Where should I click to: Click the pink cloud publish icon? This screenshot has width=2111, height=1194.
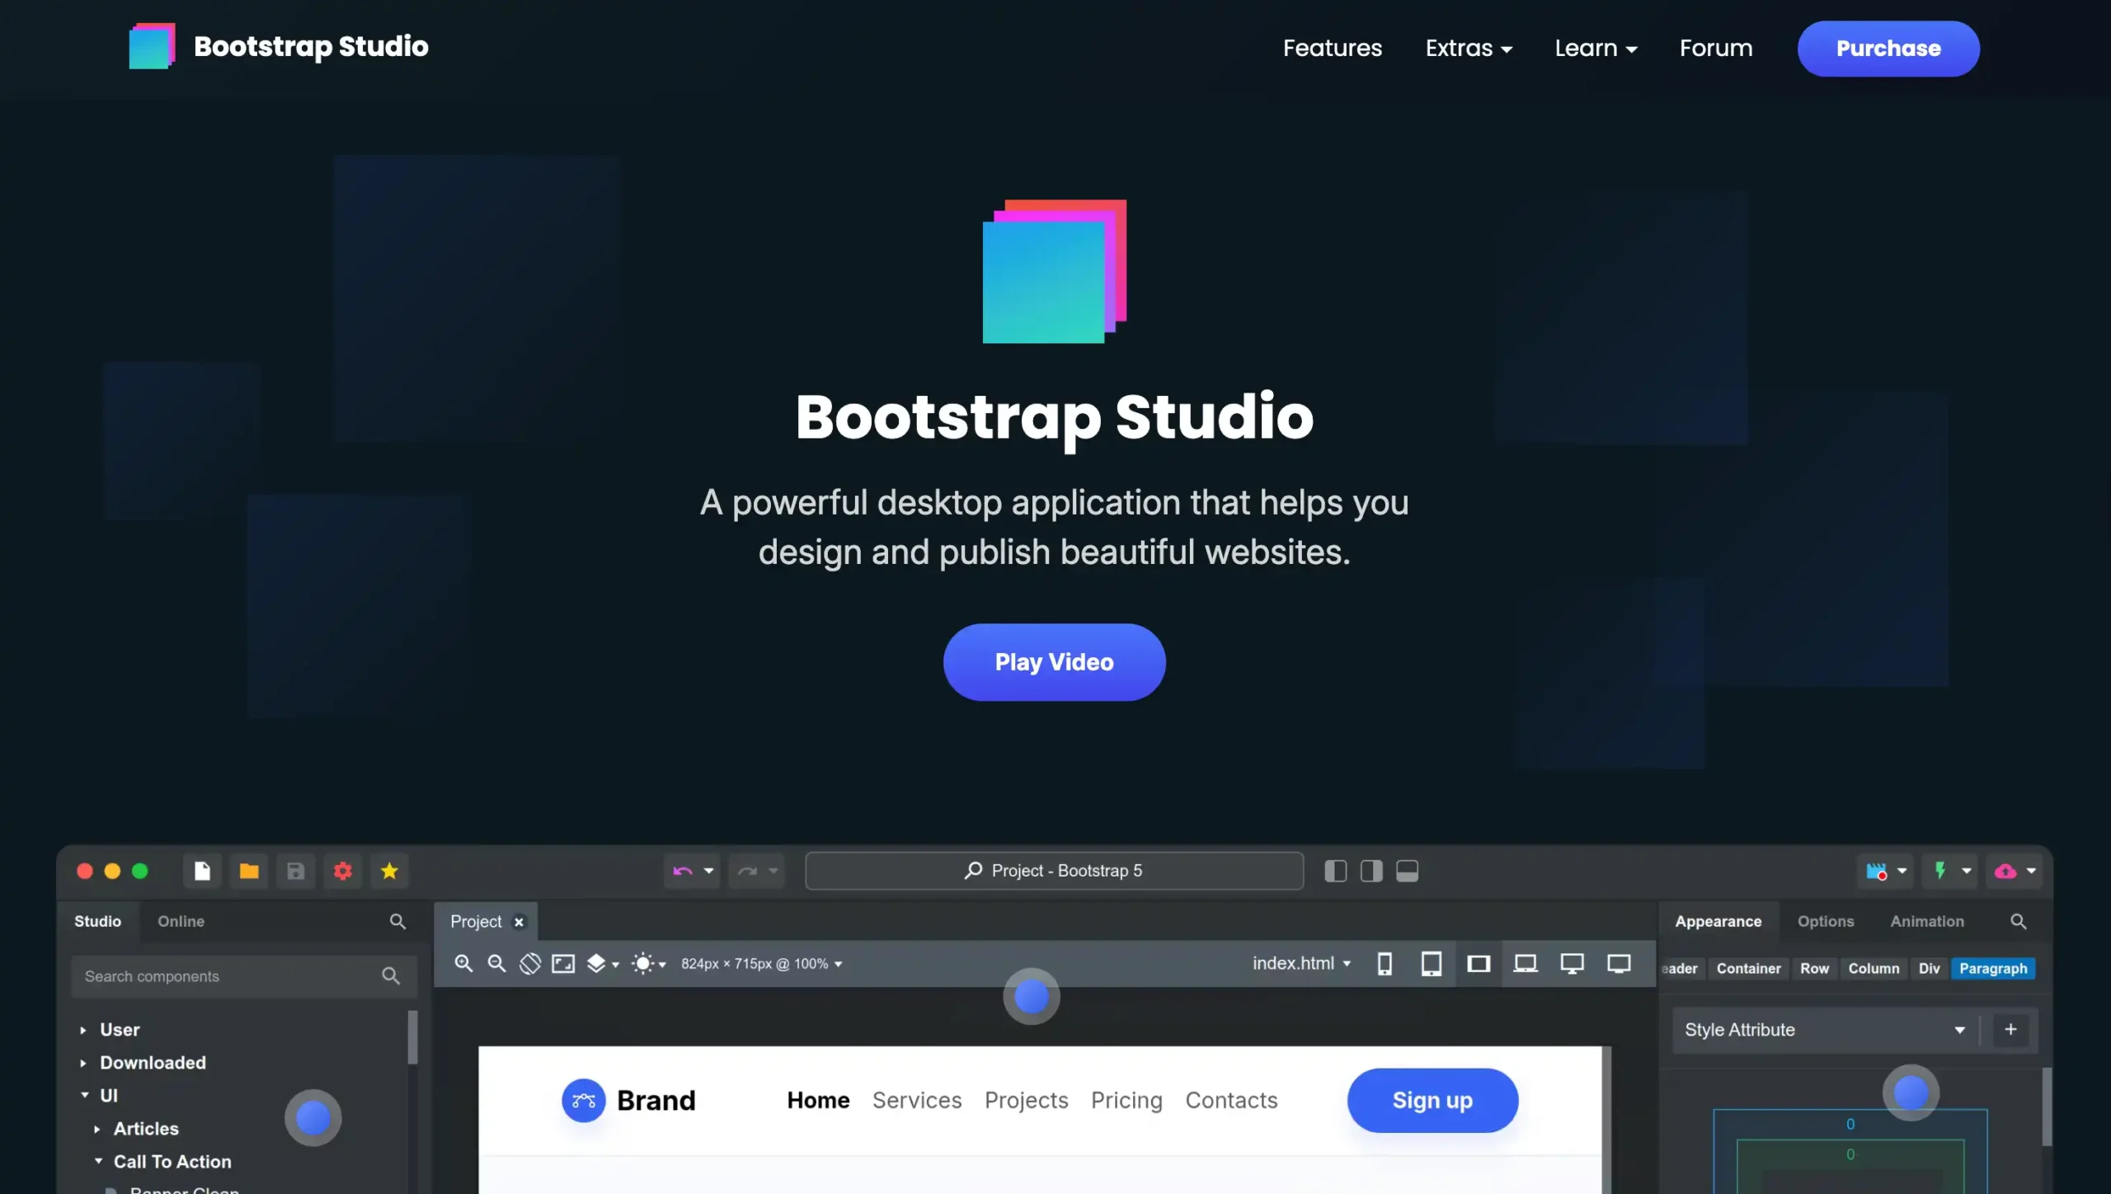pyautogui.click(x=2005, y=871)
